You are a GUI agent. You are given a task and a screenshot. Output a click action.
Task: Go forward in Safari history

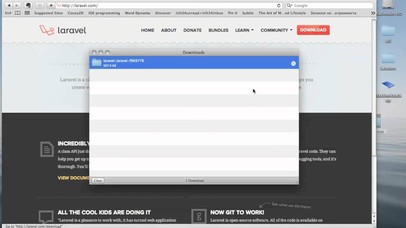point(17,5)
